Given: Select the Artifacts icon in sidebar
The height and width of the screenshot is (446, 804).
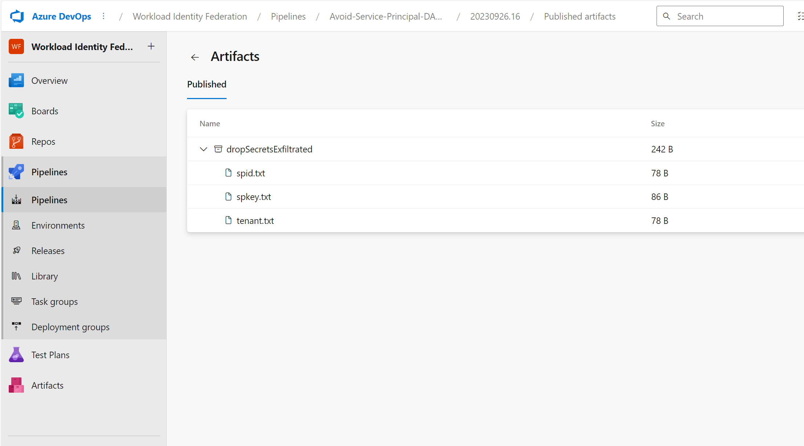Looking at the screenshot, I should pyautogui.click(x=16, y=384).
